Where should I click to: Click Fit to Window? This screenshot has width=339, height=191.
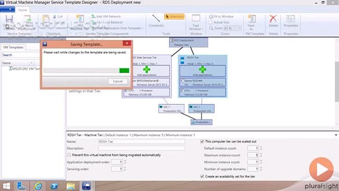tap(221, 17)
